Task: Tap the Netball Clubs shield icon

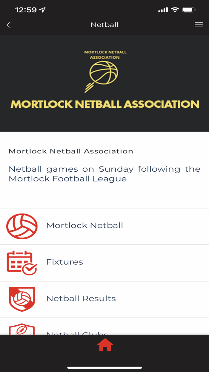Action: 21,330
